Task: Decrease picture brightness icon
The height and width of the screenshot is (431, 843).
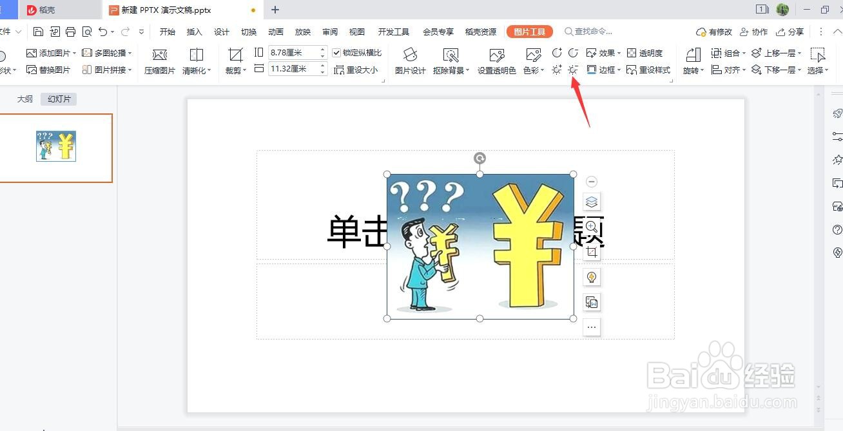Action: point(573,70)
